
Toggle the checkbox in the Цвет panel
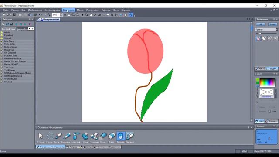coord(269,111)
